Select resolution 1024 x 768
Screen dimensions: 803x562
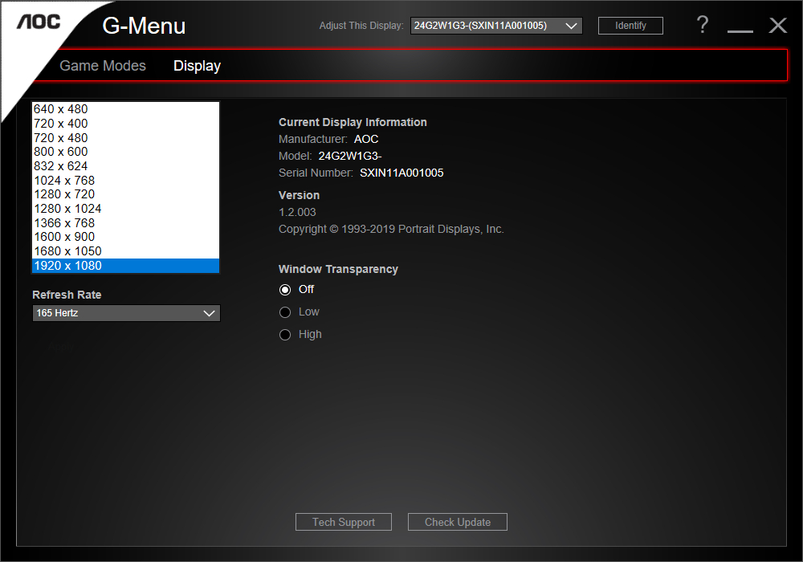pyautogui.click(x=125, y=180)
